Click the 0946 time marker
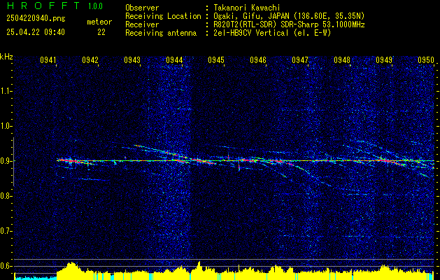Image resolution: width=440 pixels, height=280 pixels. click(258, 59)
